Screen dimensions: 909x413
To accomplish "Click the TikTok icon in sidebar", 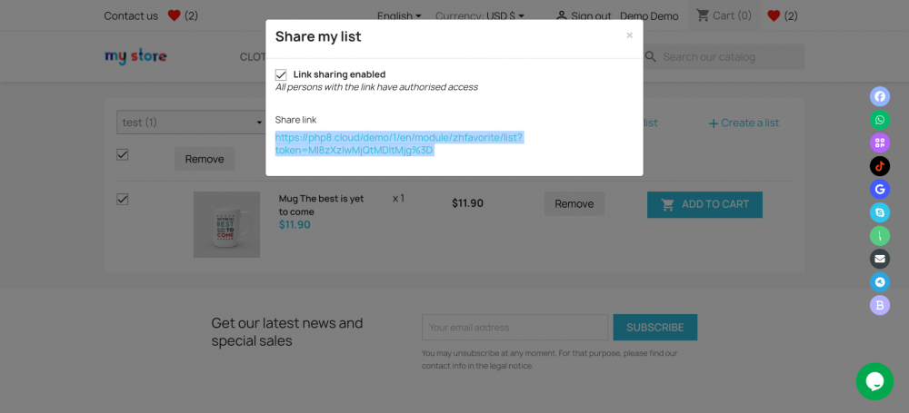I will 879,166.
